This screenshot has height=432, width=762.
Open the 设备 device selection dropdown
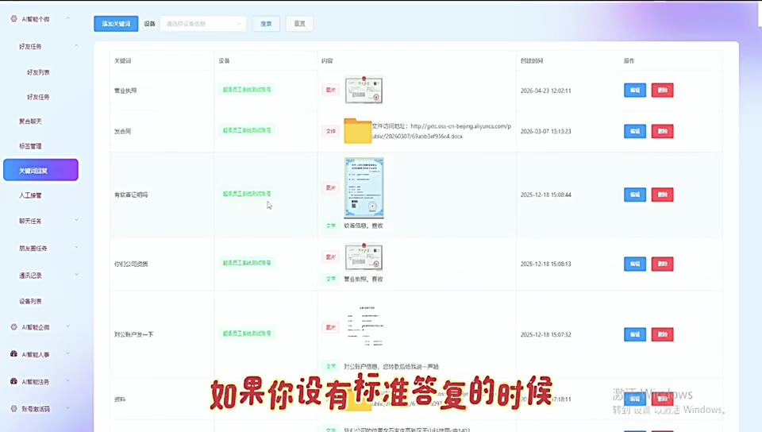click(203, 23)
